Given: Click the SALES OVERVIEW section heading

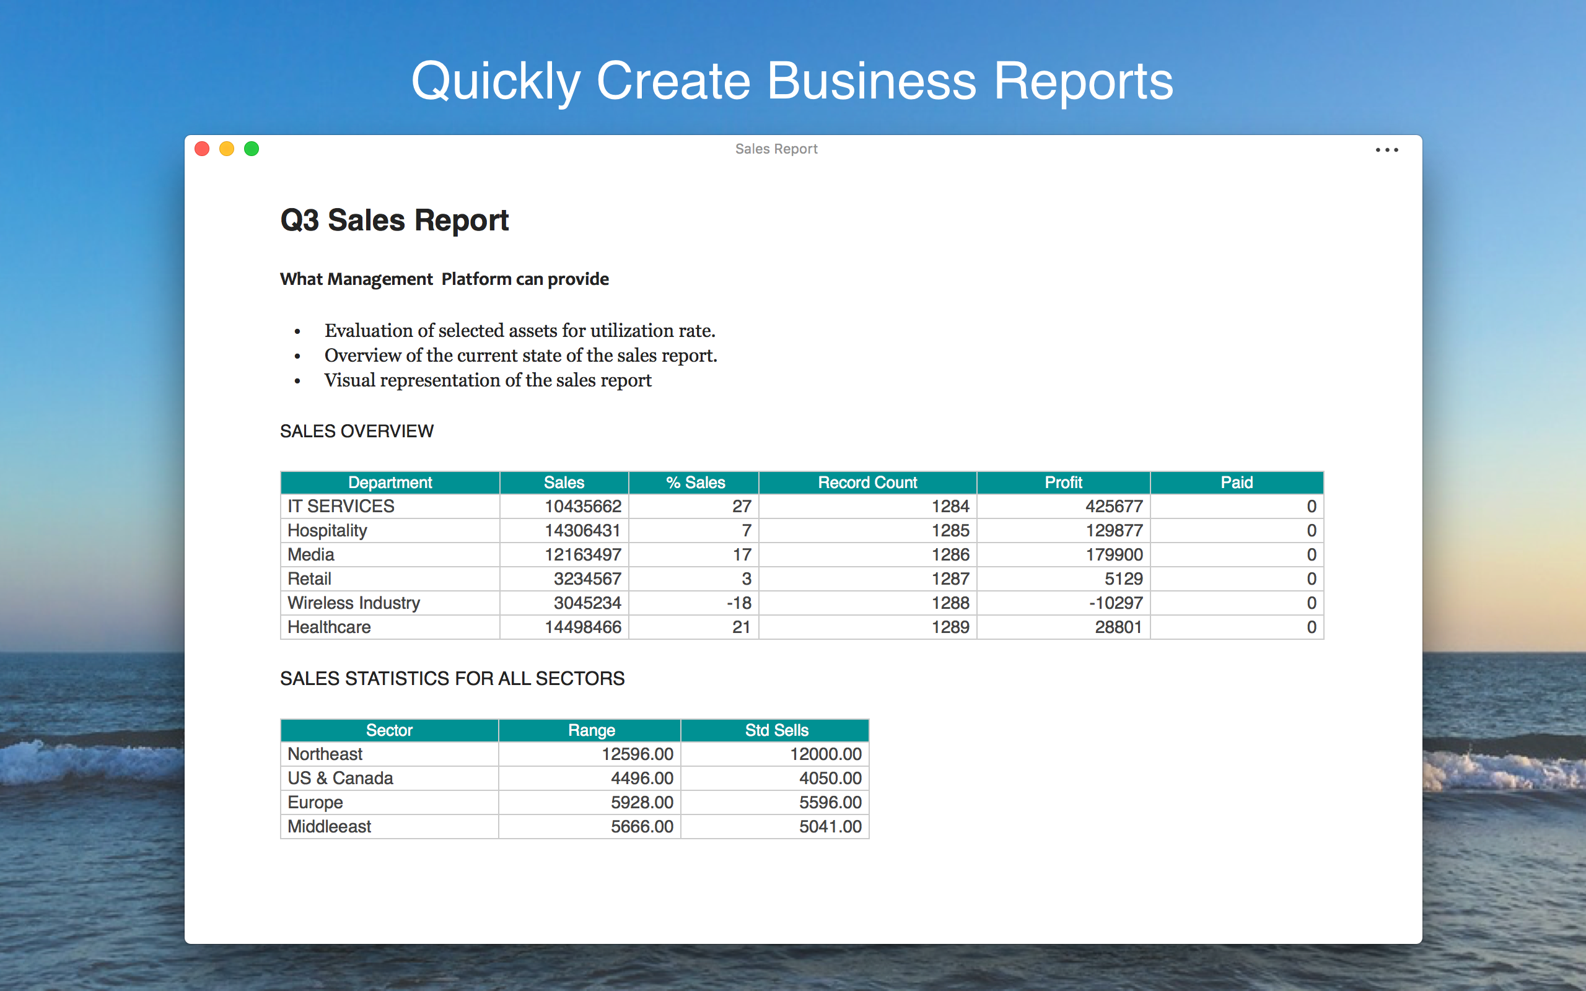Looking at the screenshot, I should coord(356,431).
